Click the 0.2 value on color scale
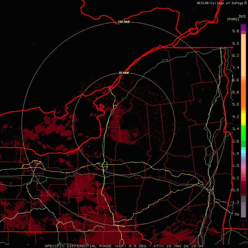Image resolution: width=248 pixels, height=248 pixels. pos(236,178)
